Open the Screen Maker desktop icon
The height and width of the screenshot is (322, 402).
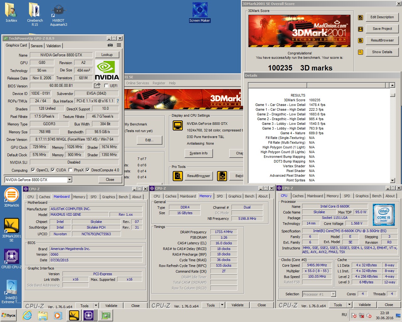[200, 13]
